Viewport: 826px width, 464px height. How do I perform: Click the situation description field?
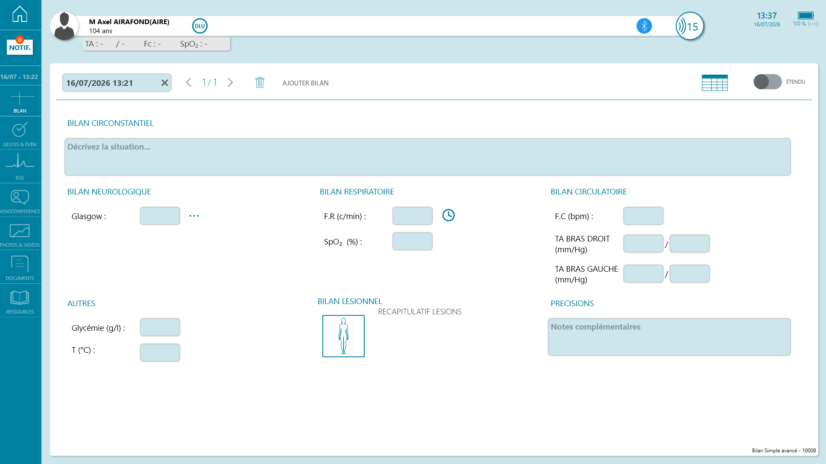[427, 157]
